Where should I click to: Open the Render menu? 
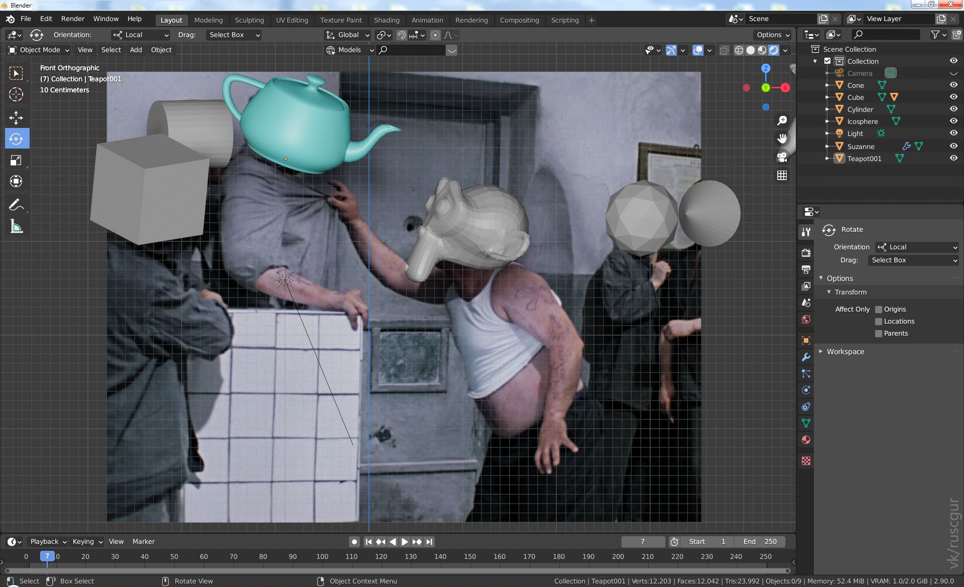73,19
